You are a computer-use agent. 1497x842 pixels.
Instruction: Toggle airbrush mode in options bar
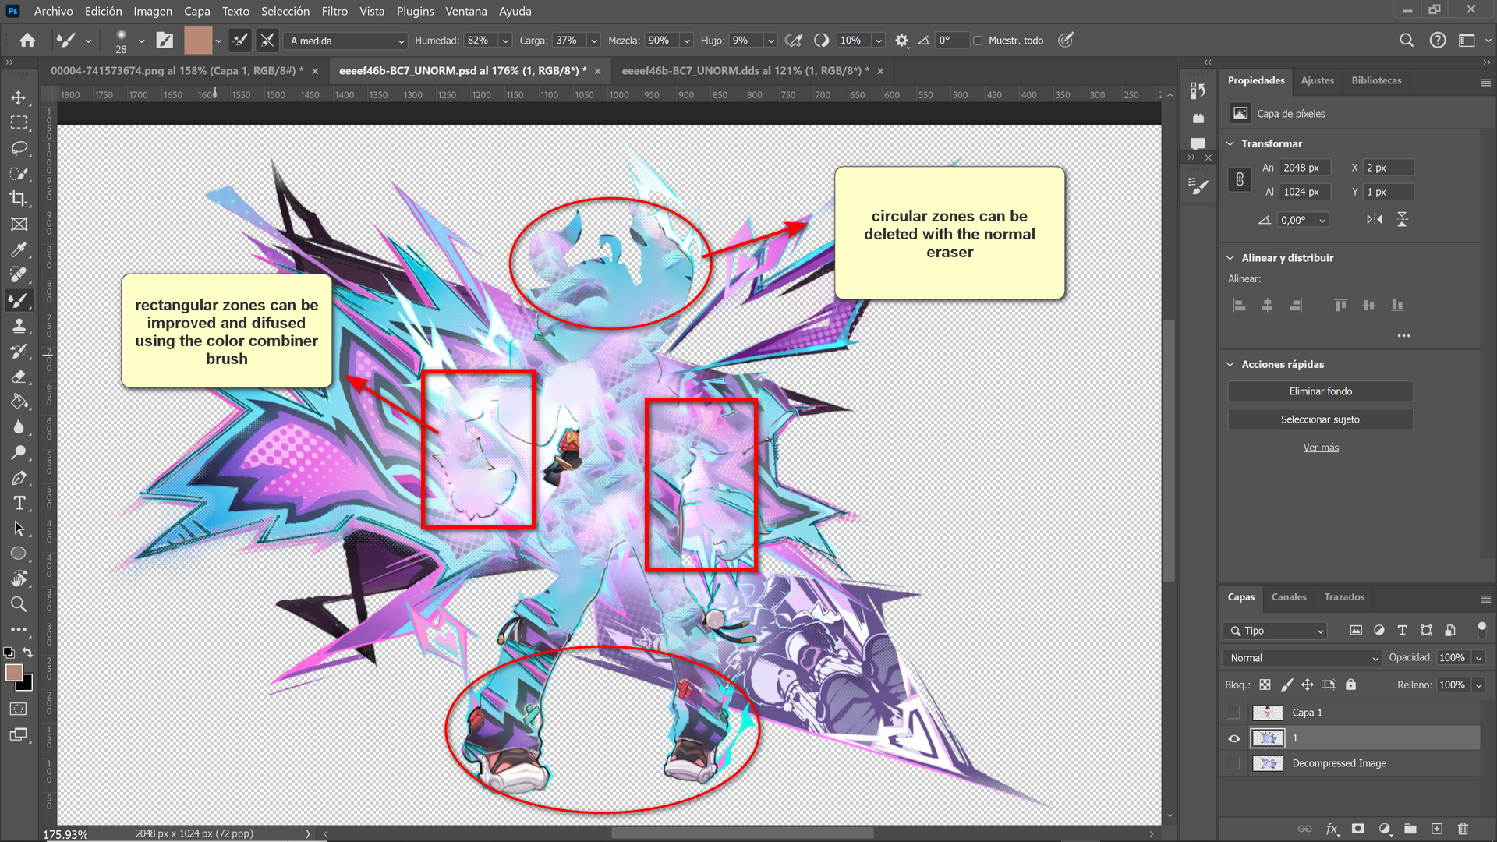point(794,41)
